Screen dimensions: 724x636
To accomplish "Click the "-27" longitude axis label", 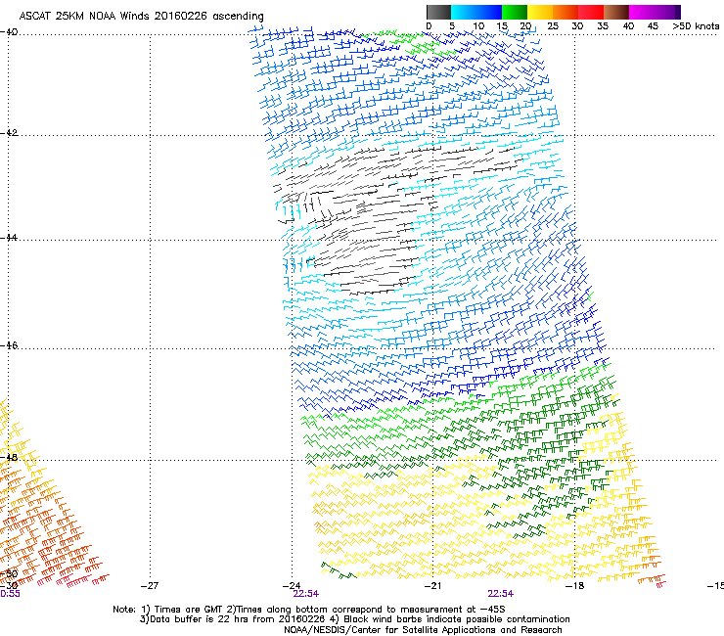I will pyautogui.click(x=150, y=586).
